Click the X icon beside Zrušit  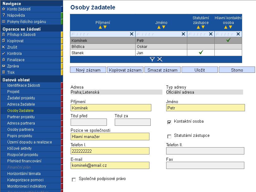pyautogui.click(x=3, y=47)
